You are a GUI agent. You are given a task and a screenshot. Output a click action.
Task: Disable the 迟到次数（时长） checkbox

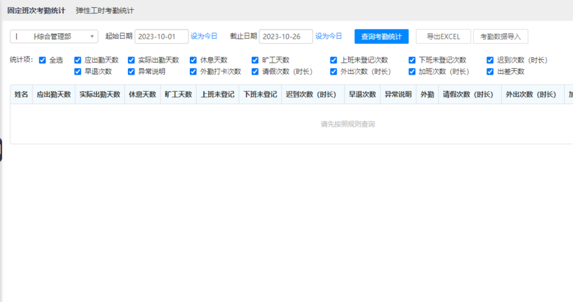(490, 60)
